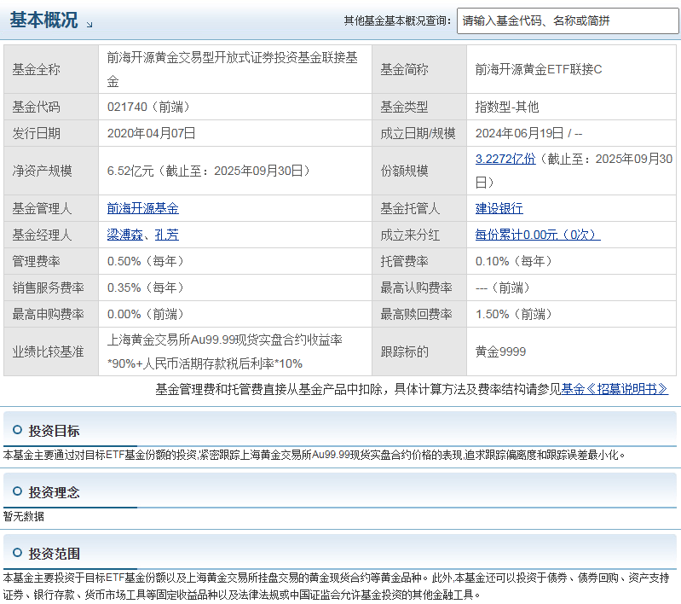The image size is (681, 604).
Task: Click the circle bullet beside 投资范围
Action: click(x=17, y=553)
